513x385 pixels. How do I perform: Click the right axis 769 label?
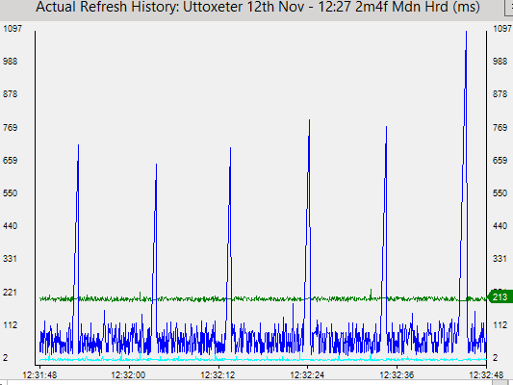[x=500, y=128]
